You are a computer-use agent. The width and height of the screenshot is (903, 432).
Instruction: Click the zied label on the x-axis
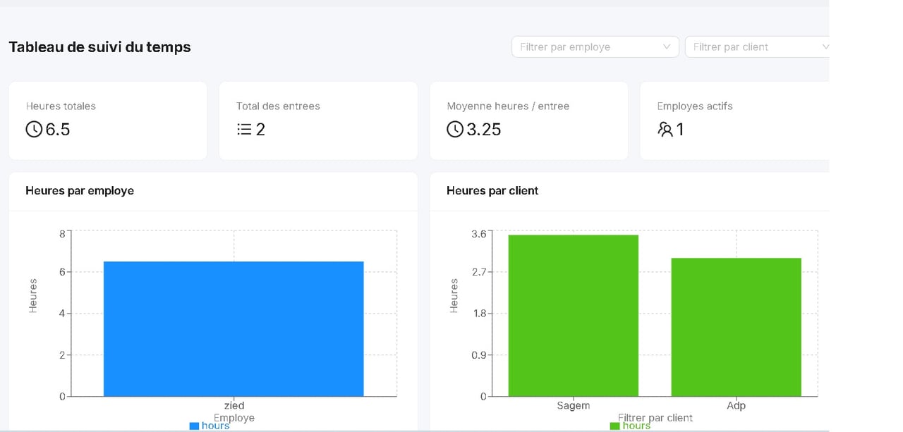234,405
